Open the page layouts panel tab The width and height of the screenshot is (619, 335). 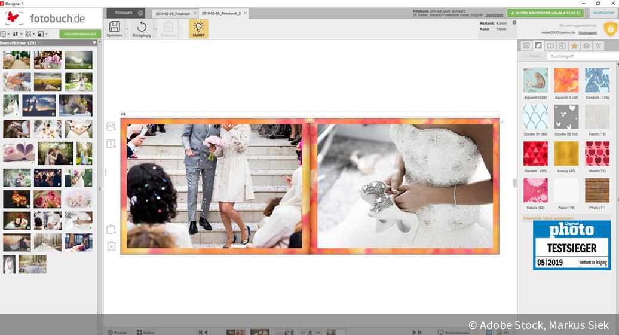click(x=550, y=46)
